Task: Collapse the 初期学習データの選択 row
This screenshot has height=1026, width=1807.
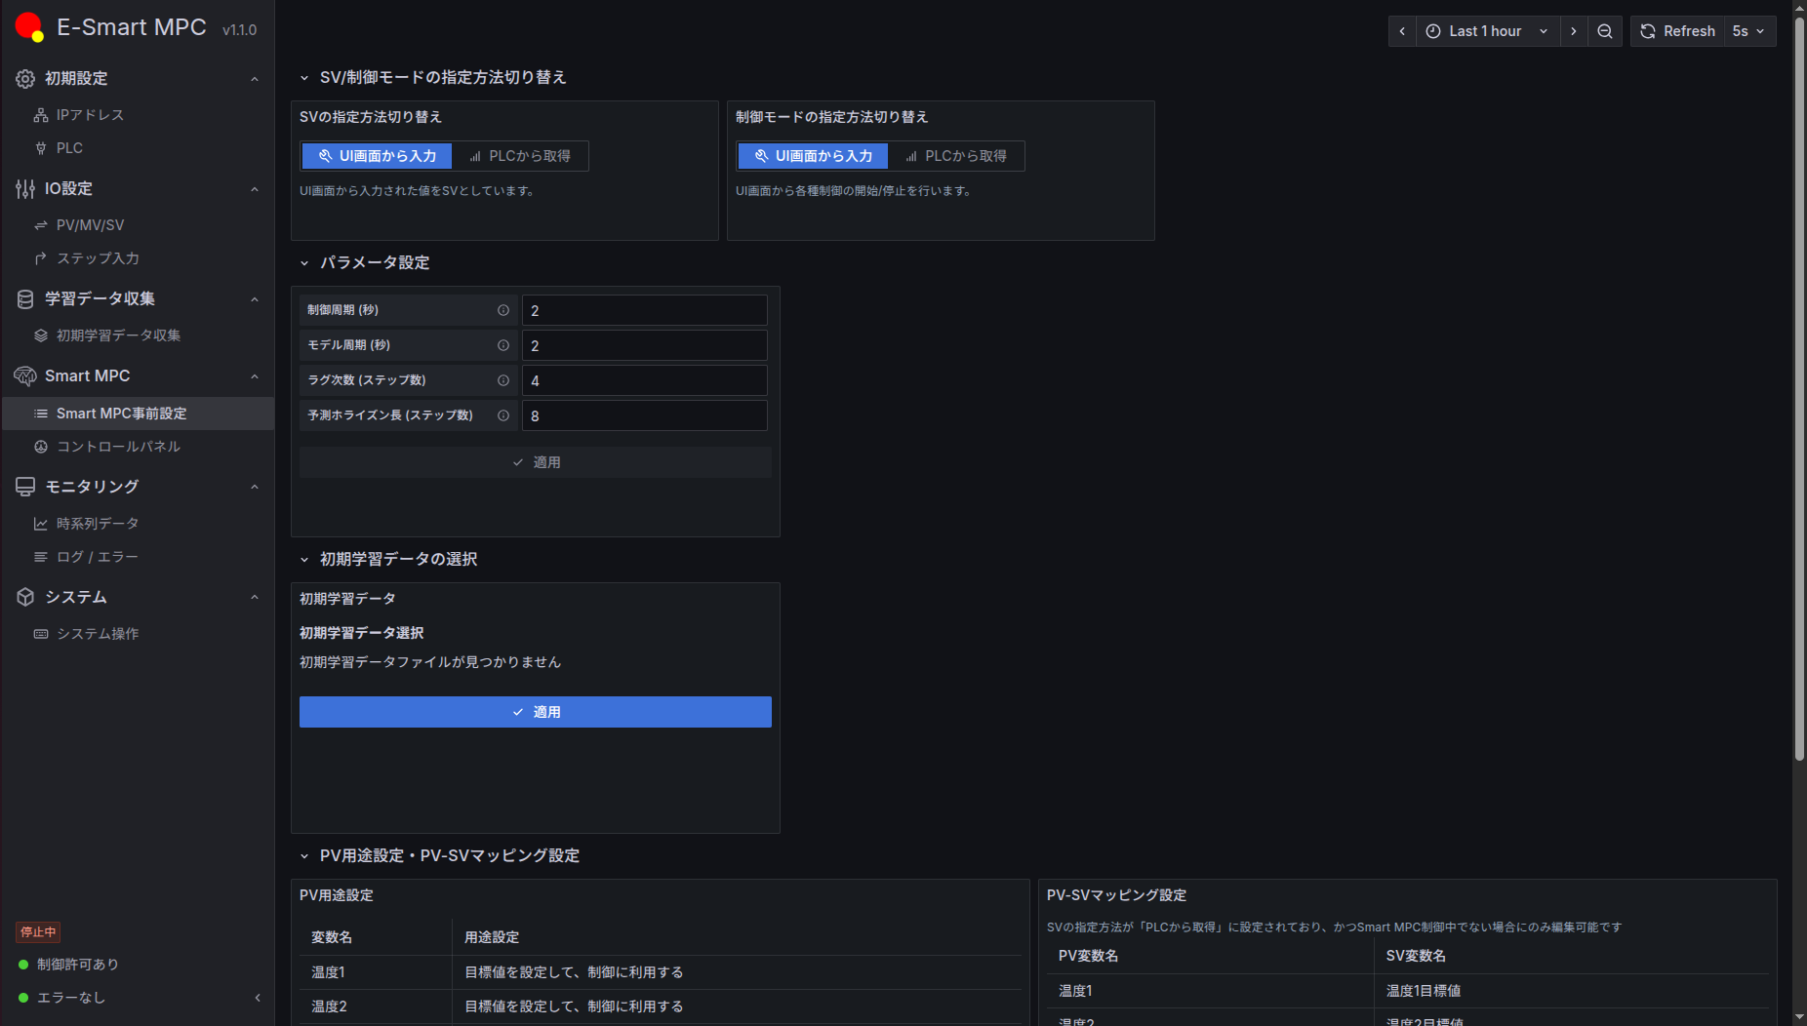Action: pos(304,560)
